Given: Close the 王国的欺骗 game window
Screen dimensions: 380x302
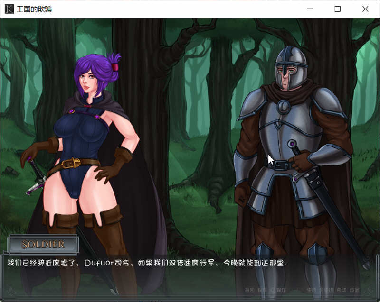Looking at the screenshot, I should (x=365, y=9).
